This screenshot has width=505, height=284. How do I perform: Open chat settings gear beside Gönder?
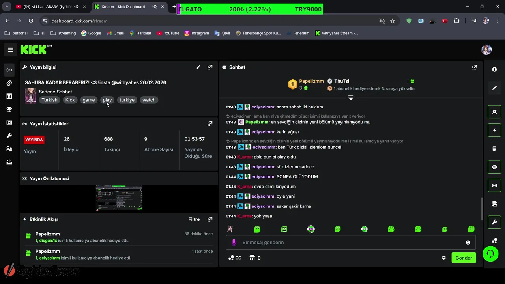click(x=444, y=258)
